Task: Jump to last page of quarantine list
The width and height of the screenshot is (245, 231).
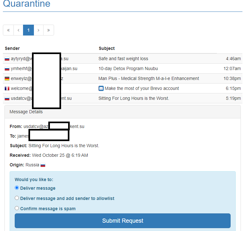Action: point(49,30)
